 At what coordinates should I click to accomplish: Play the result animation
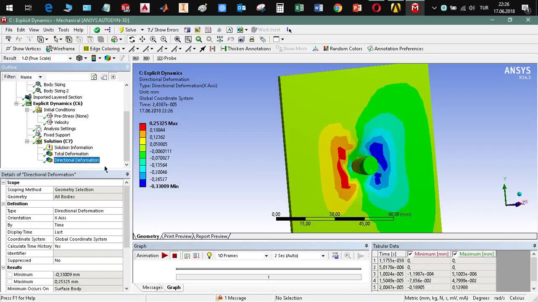(x=165, y=255)
